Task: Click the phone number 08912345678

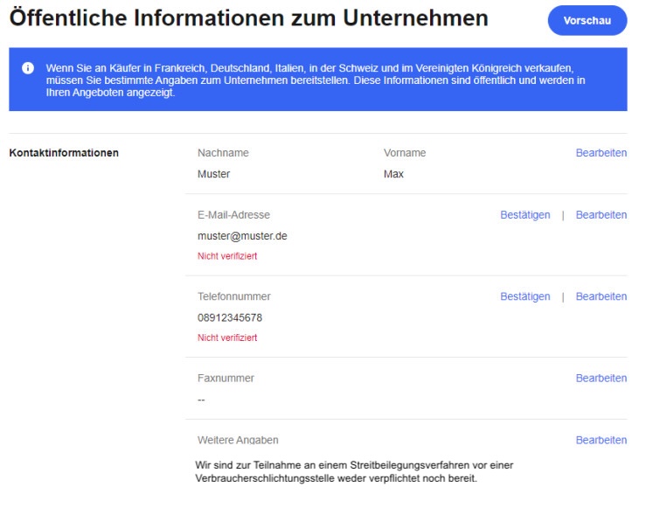Action: tap(229, 317)
